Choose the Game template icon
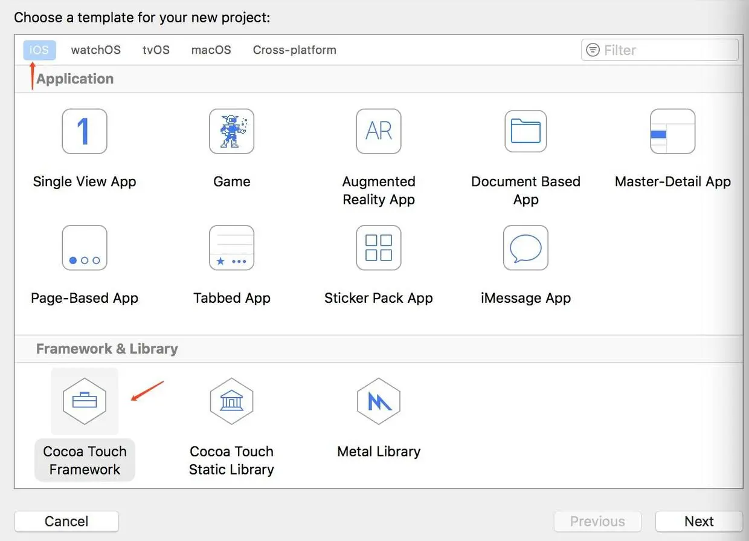 click(x=231, y=131)
